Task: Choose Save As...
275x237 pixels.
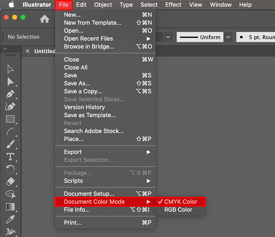Action: click(x=105, y=83)
